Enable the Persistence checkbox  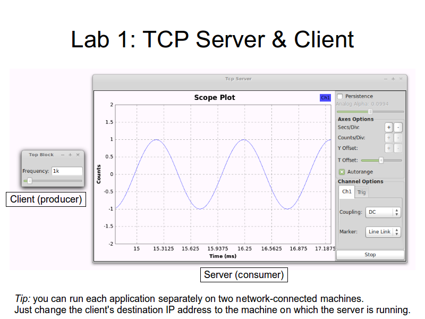click(340, 96)
